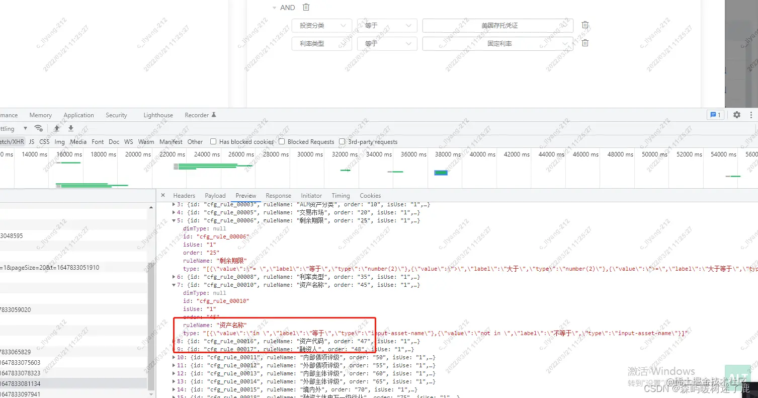Expand the cfg_rule_00015 境内外 entry
Screen dimensions: 758x398
[174, 389]
